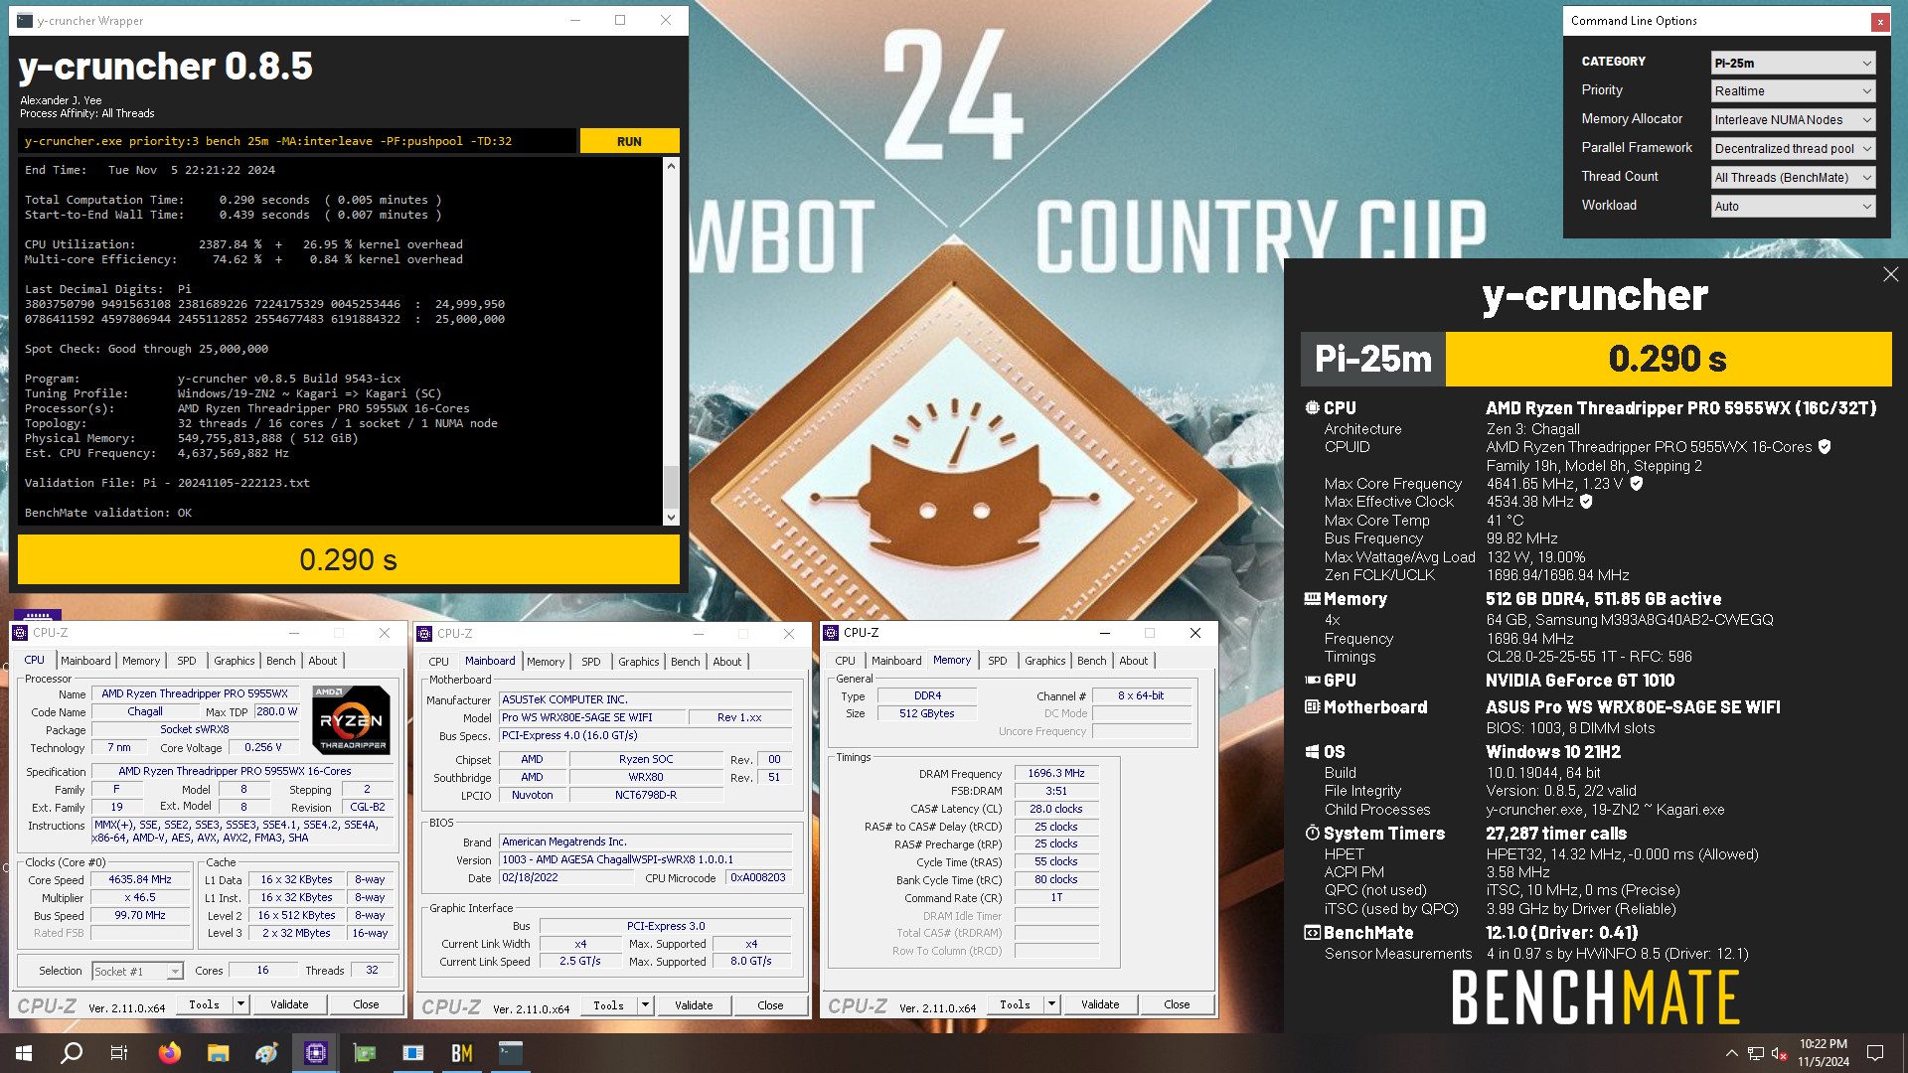Click the System Timers stopwatch icon
This screenshot has width=1908, height=1073.
point(1312,833)
